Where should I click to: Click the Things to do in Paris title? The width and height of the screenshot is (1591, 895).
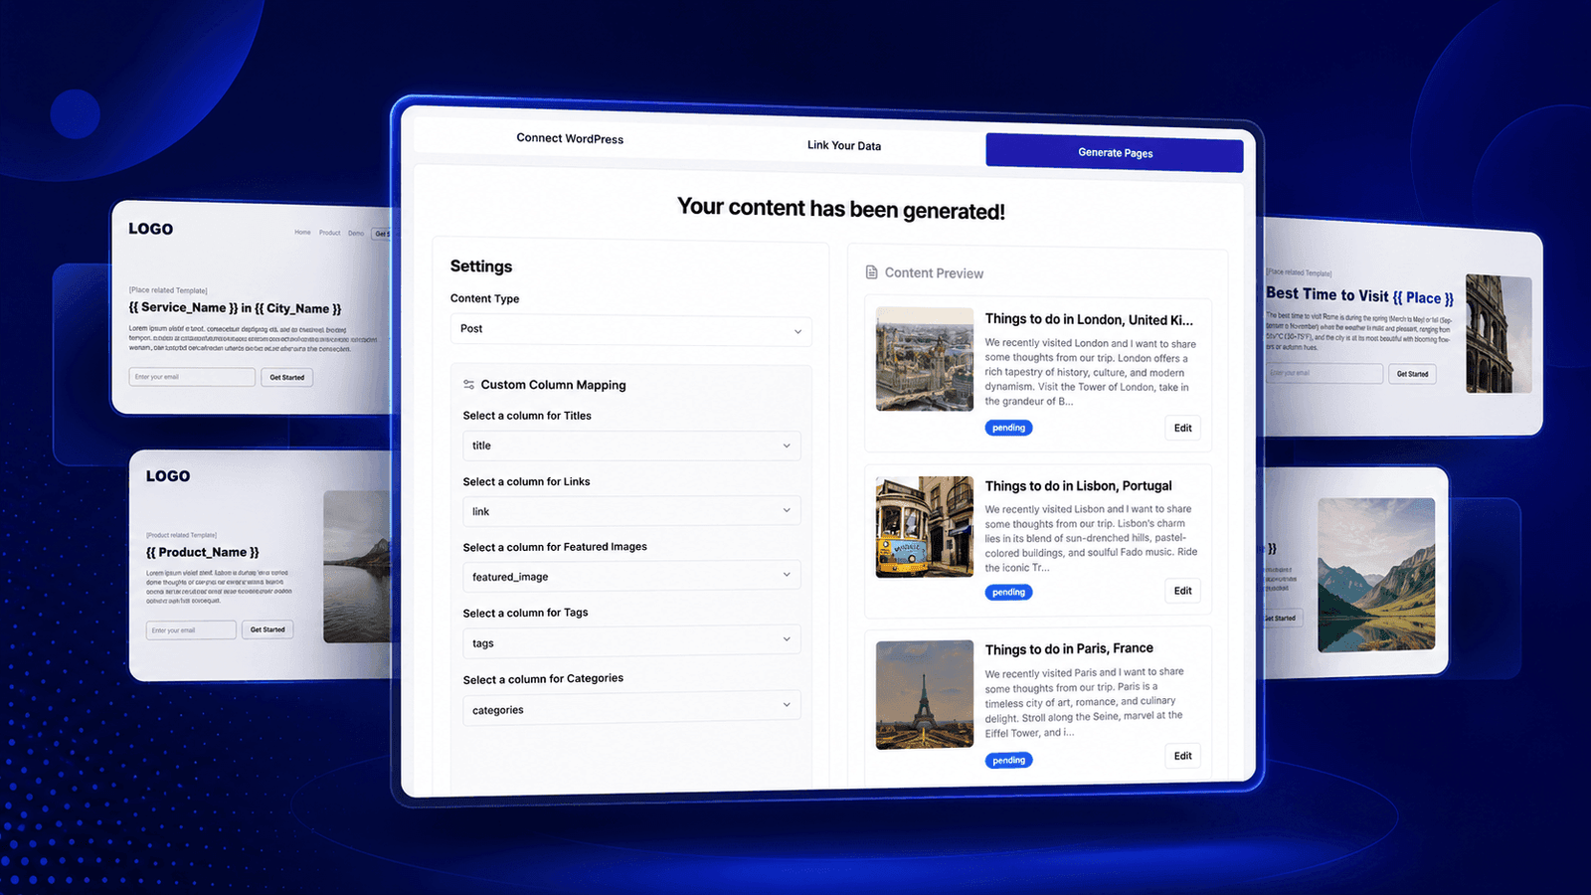point(1069,648)
